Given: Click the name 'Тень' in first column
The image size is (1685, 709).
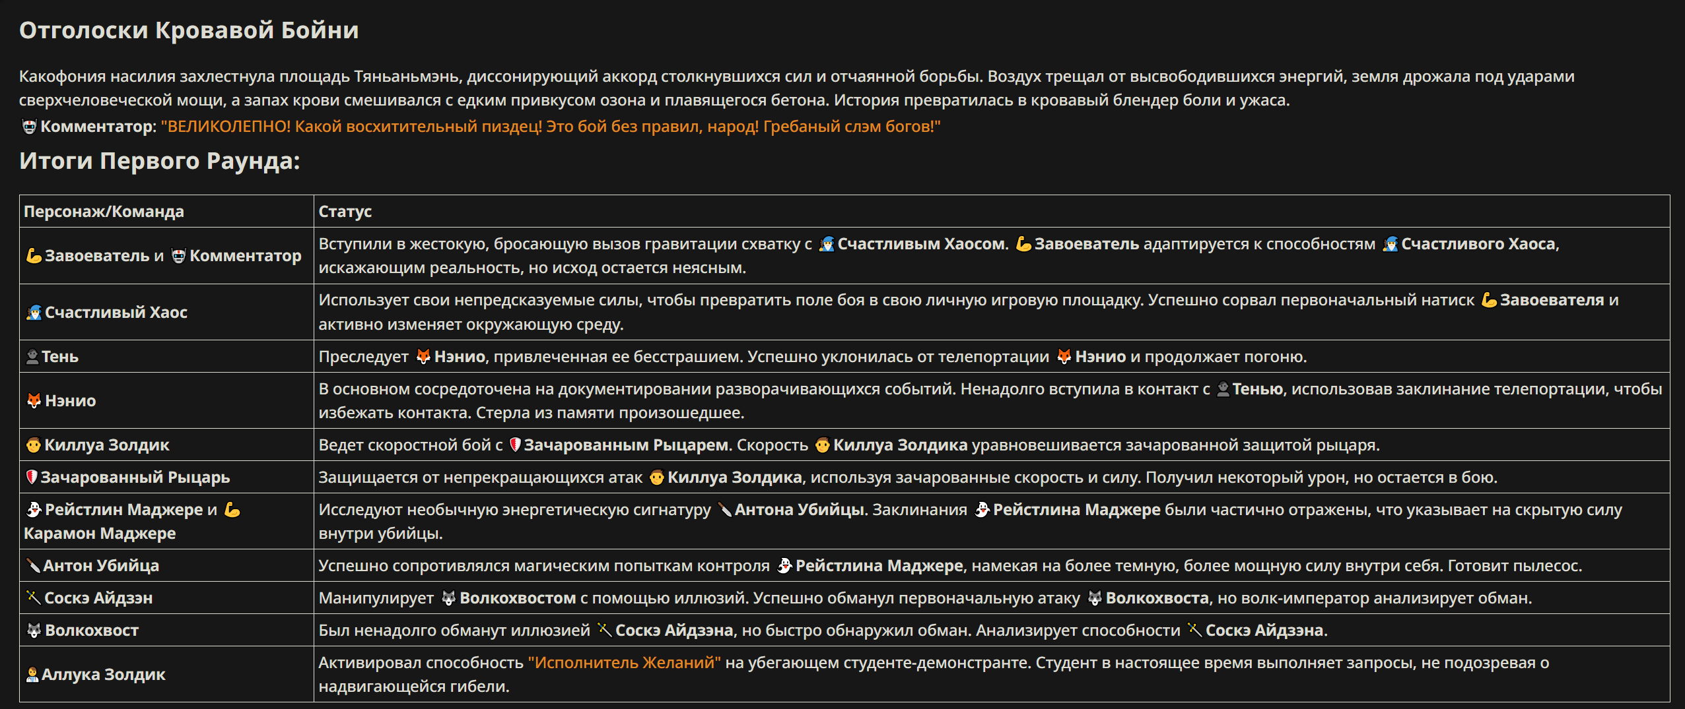Looking at the screenshot, I should coord(60,357).
